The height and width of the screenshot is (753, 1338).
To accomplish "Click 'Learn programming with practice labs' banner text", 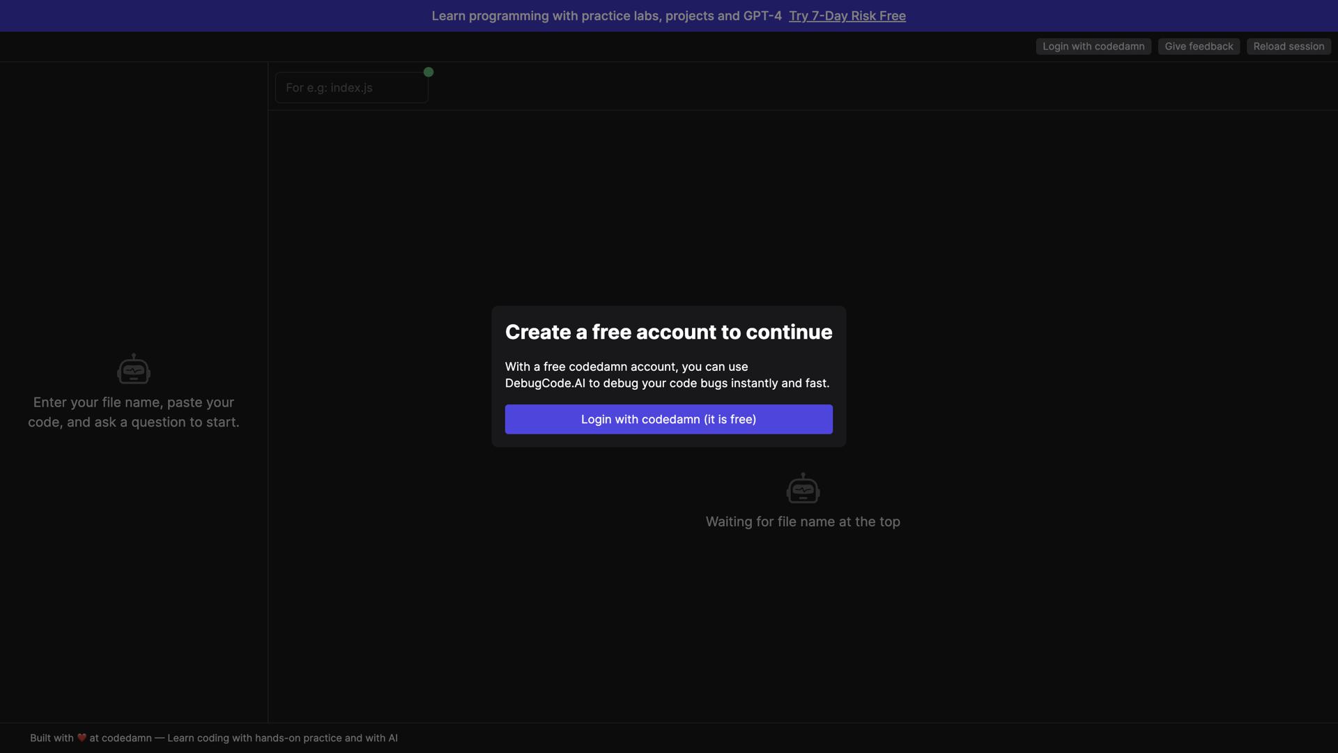I will (545, 16).
